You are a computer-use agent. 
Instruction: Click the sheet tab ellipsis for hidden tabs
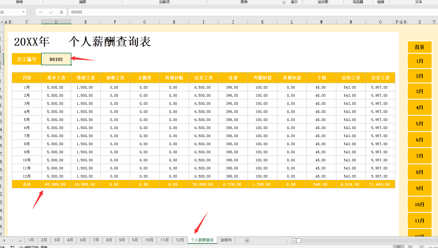point(21,240)
